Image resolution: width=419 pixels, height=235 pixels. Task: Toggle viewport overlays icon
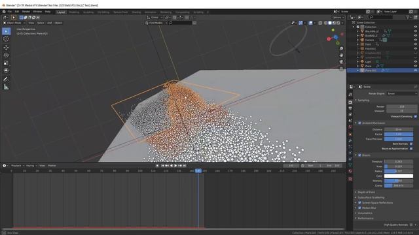(310, 23)
